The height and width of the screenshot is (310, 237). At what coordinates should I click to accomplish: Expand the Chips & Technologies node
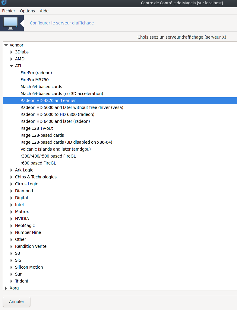point(11,177)
